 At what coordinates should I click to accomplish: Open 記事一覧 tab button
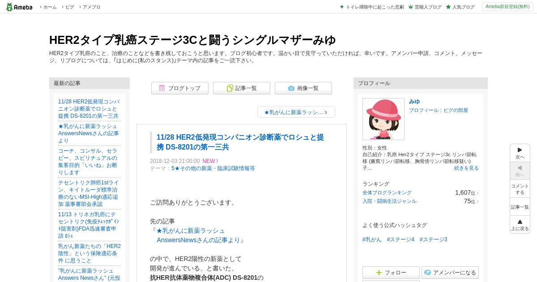click(242, 88)
